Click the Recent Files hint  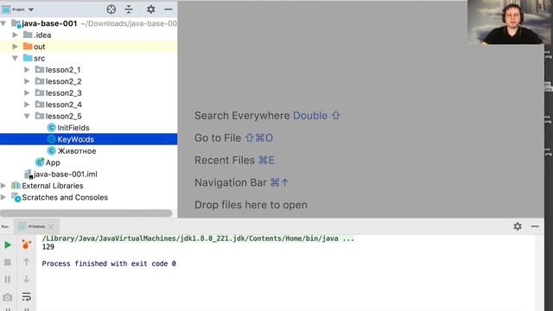pos(234,161)
